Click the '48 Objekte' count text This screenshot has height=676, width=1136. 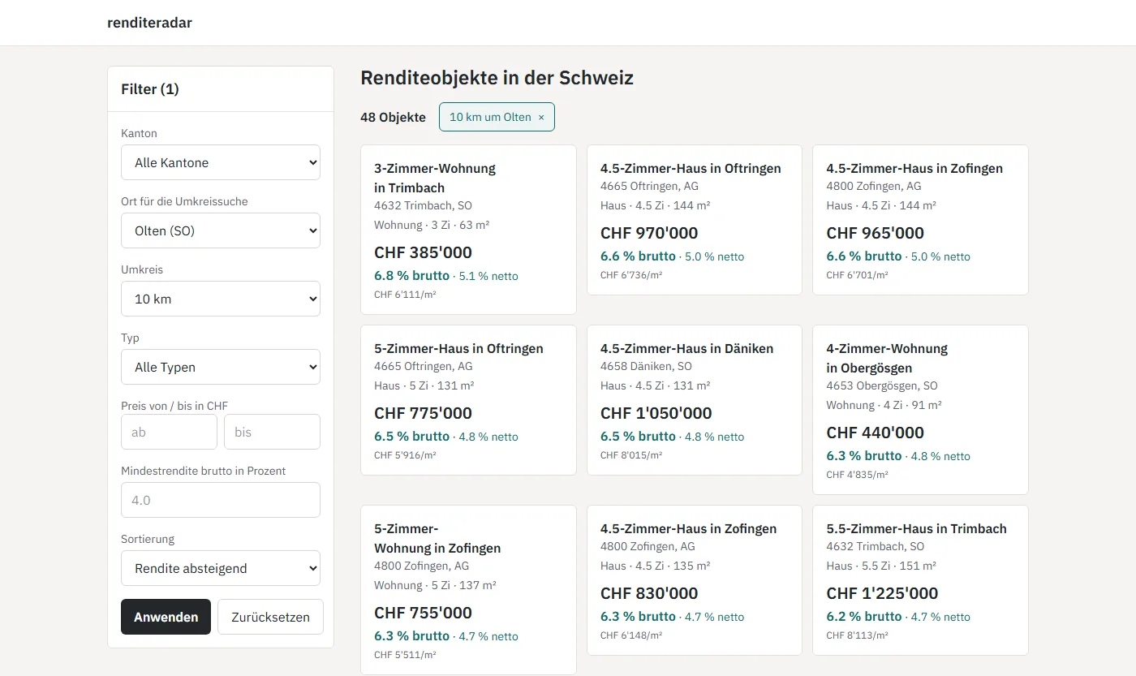pyautogui.click(x=393, y=117)
